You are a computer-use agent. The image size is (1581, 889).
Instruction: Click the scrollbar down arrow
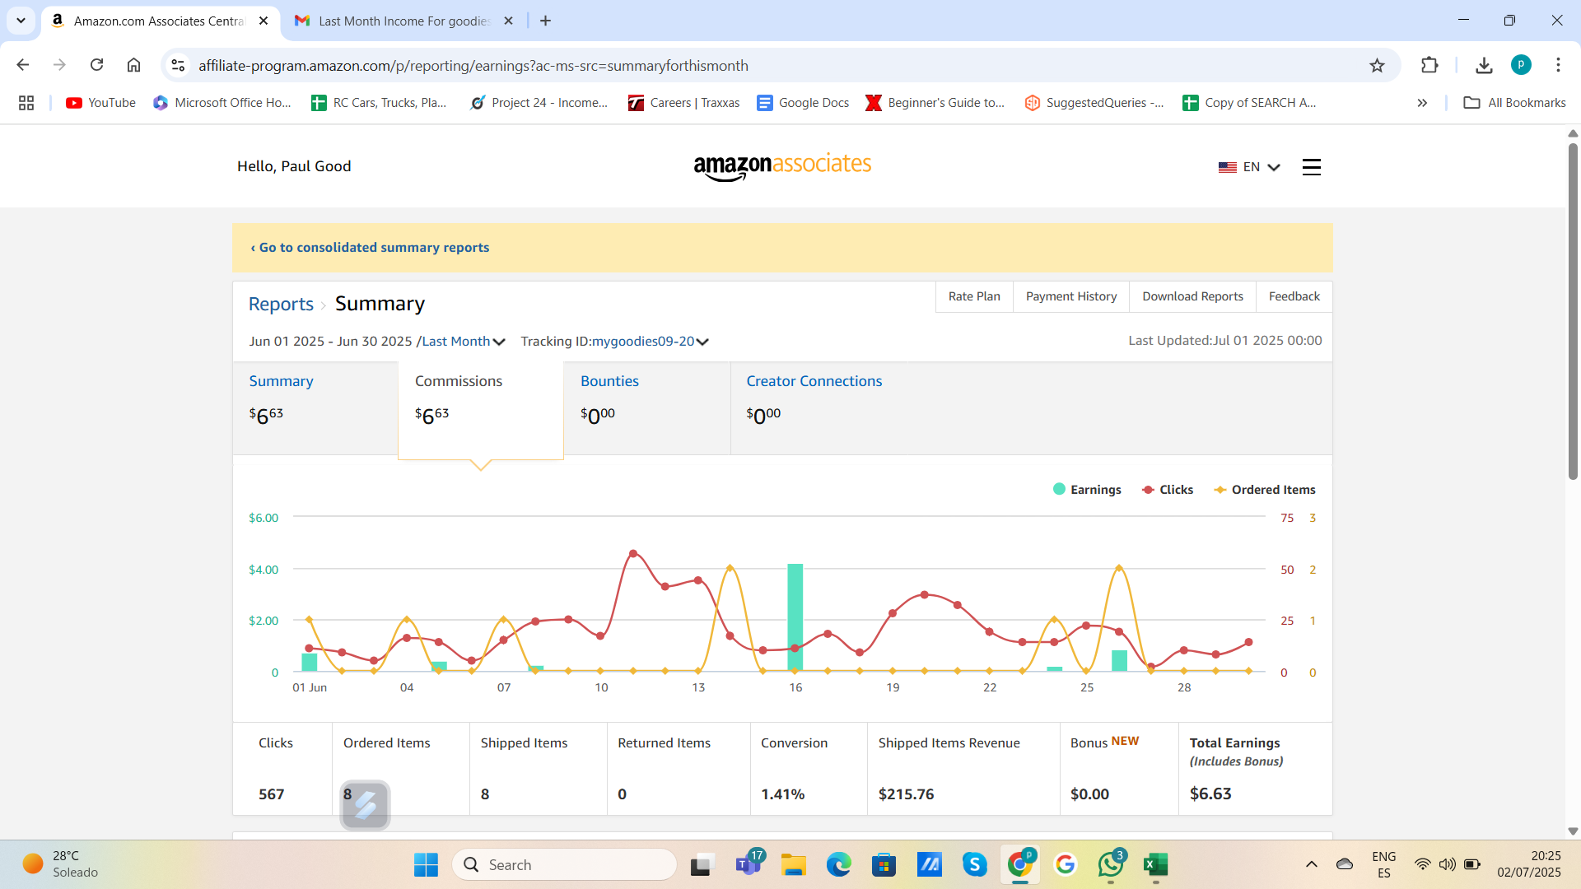pos(1573,831)
